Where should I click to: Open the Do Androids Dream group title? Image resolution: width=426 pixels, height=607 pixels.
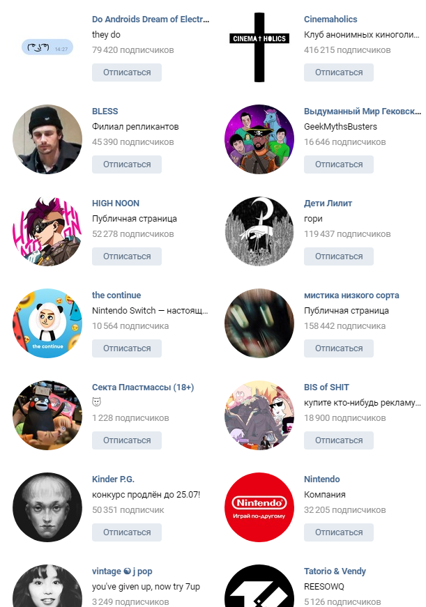151,20
